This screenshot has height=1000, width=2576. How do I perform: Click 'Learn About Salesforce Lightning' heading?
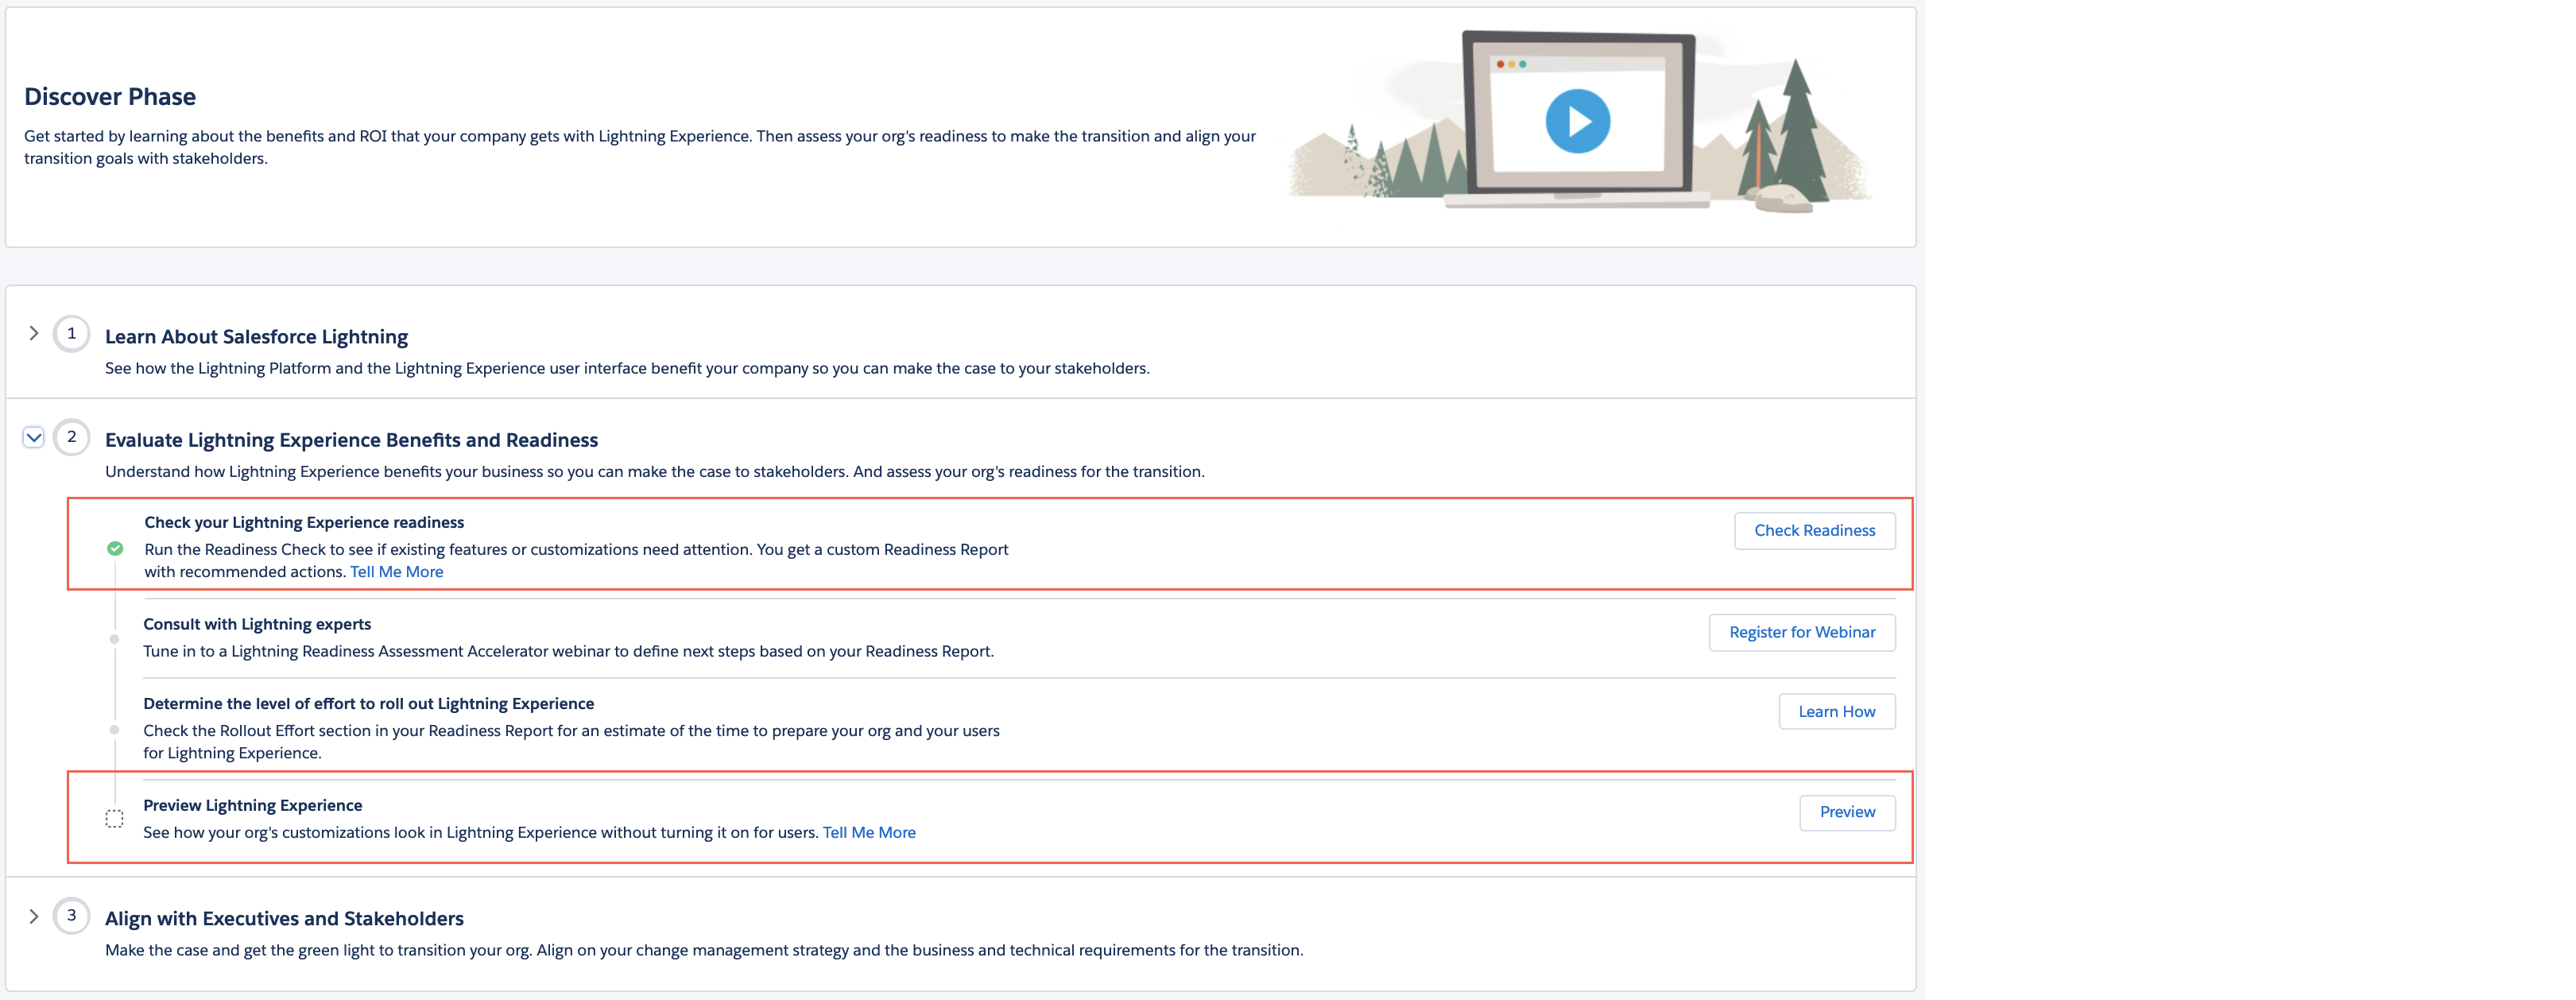(x=256, y=337)
